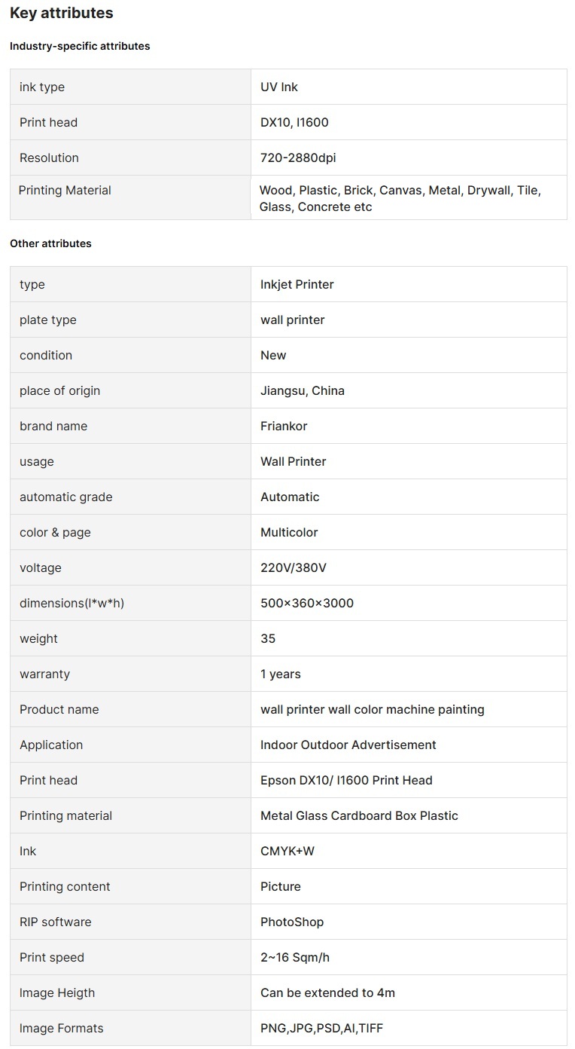575x1049 pixels.
Task: Select the "UV Ink" value cell
Action: coord(279,87)
